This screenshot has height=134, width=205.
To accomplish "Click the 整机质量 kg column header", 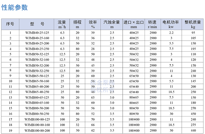I will coord(193,24).
